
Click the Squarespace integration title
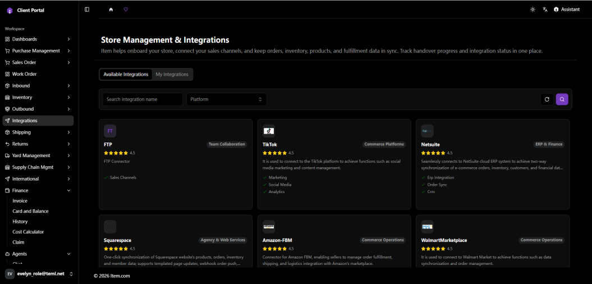[x=117, y=240]
